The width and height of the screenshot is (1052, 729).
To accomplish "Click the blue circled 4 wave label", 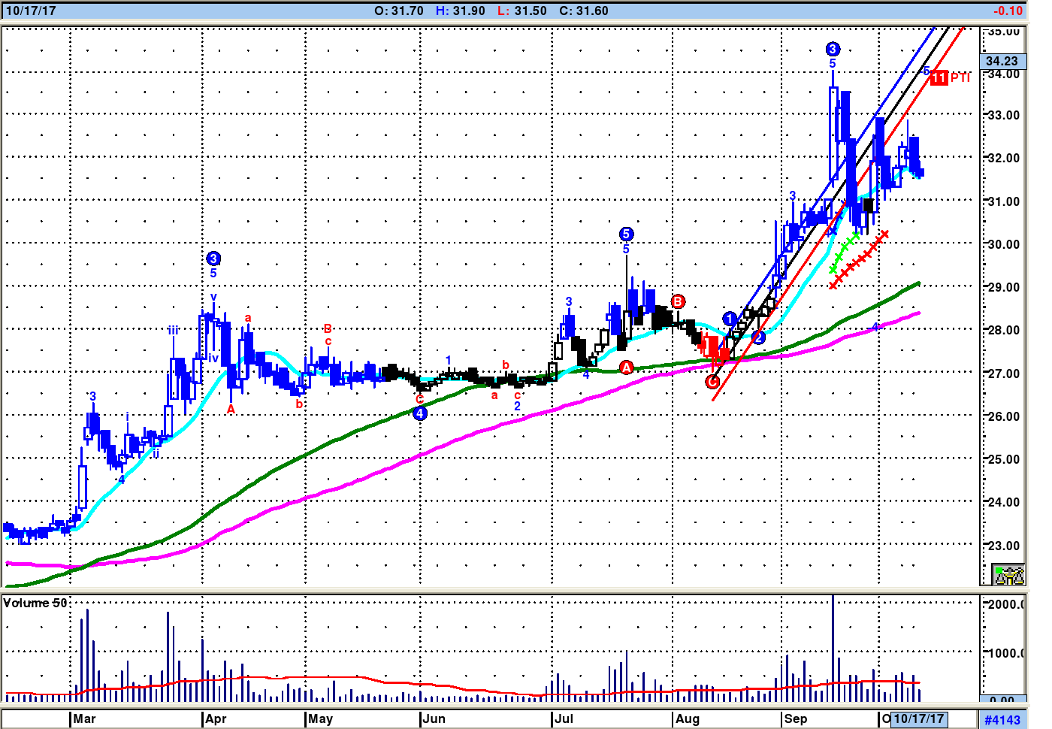I will 419,413.
